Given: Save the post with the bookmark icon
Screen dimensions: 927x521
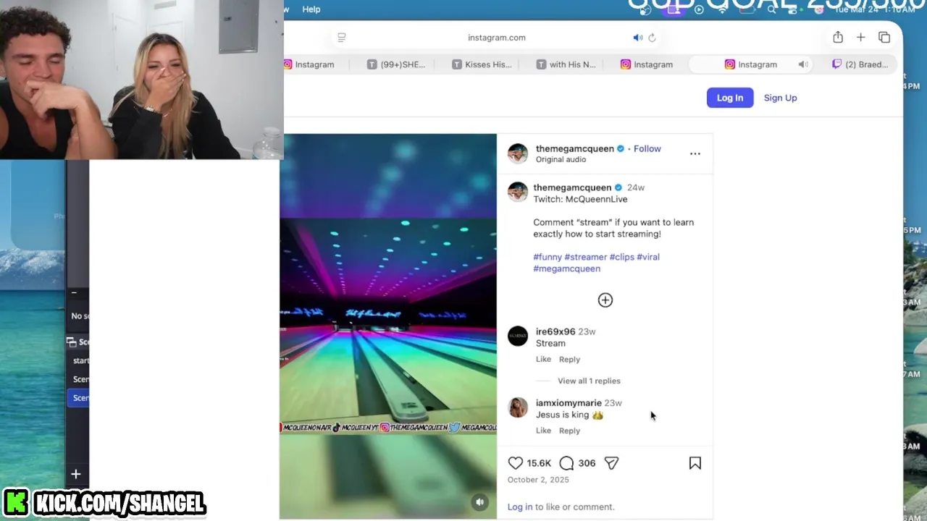Looking at the screenshot, I should (695, 463).
